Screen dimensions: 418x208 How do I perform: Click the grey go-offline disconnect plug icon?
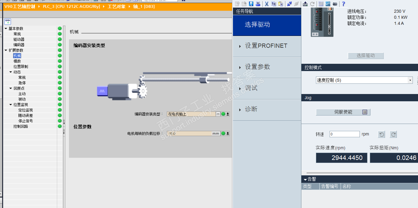(296, 4)
